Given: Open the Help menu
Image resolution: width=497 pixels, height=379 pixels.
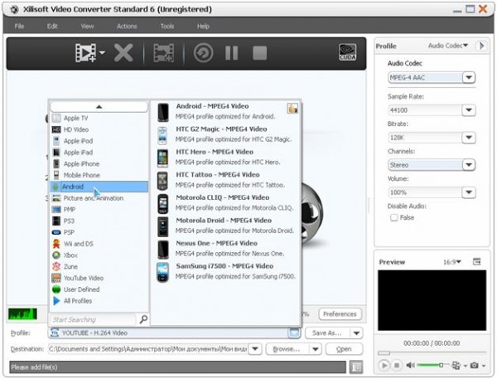Looking at the screenshot, I should pos(203,27).
